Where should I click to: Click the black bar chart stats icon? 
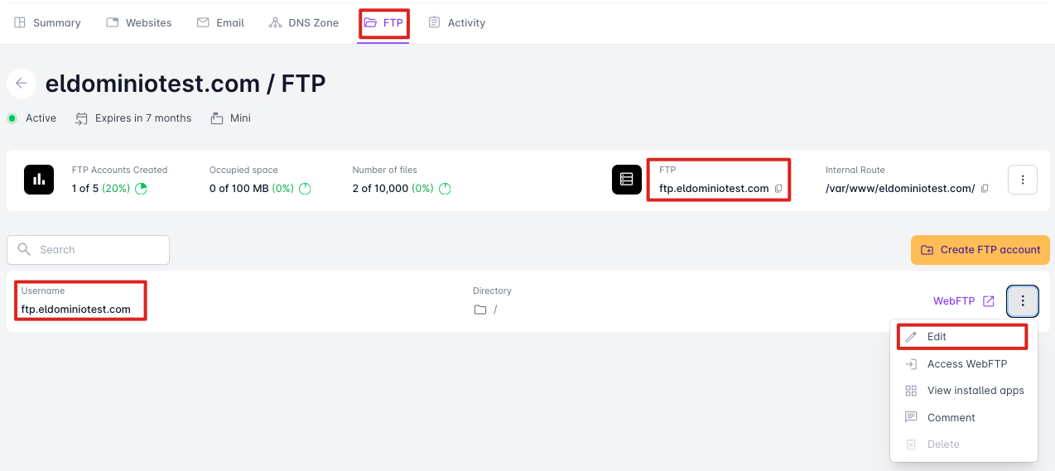(x=39, y=180)
